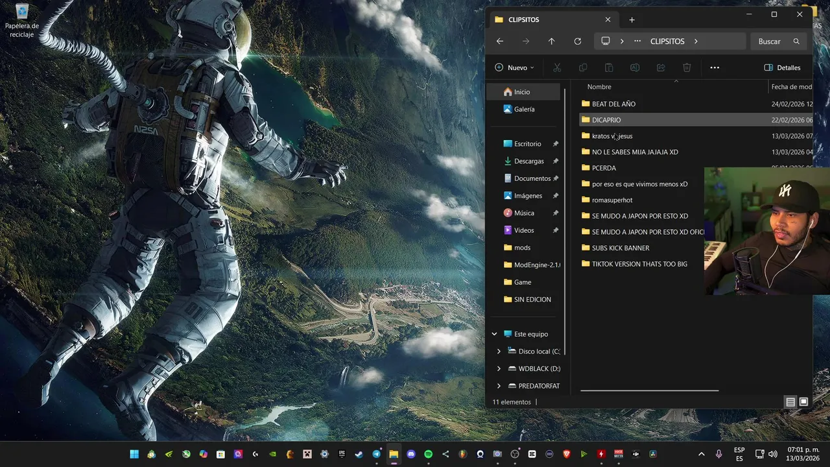Launch Discord from the taskbar
This screenshot has height=467, width=830.
[411, 454]
